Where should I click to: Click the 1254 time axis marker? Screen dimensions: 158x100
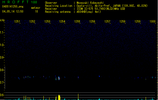[62, 21]
